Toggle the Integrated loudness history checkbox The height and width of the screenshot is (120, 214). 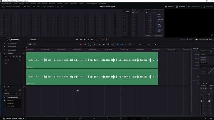pyautogui.click(x=4, y=101)
